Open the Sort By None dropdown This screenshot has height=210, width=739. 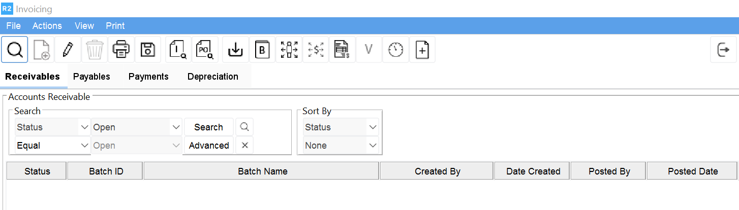tap(373, 146)
